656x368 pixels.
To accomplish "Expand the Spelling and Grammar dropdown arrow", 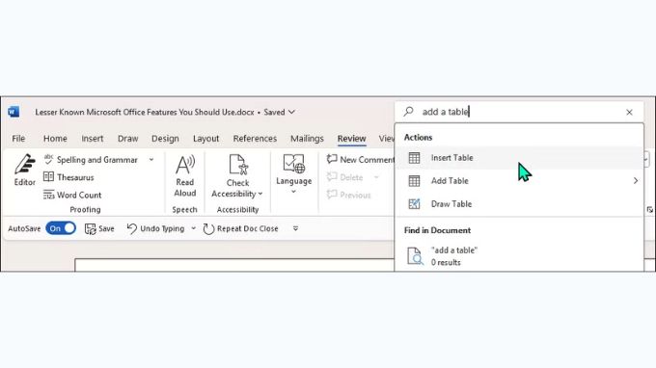I will tap(151, 160).
